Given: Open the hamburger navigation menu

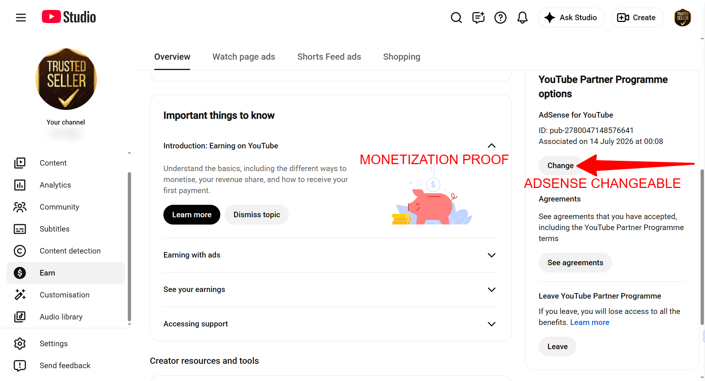Looking at the screenshot, I should (21, 18).
